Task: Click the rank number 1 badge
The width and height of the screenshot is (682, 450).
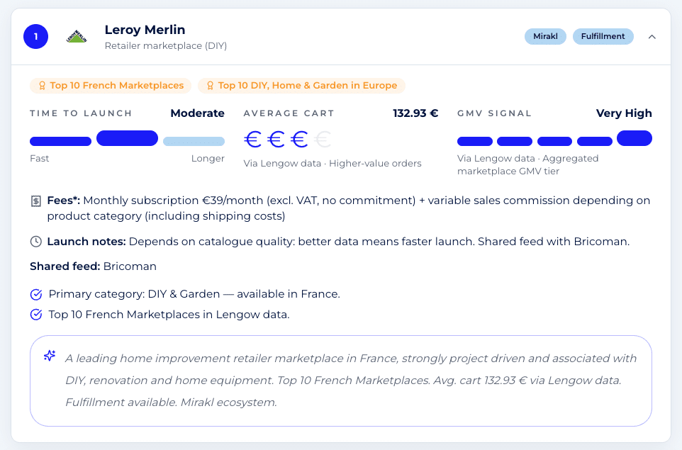Action: click(35, 37)
